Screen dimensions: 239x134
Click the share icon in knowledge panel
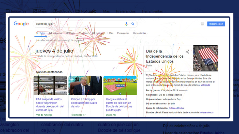[188, 52]
